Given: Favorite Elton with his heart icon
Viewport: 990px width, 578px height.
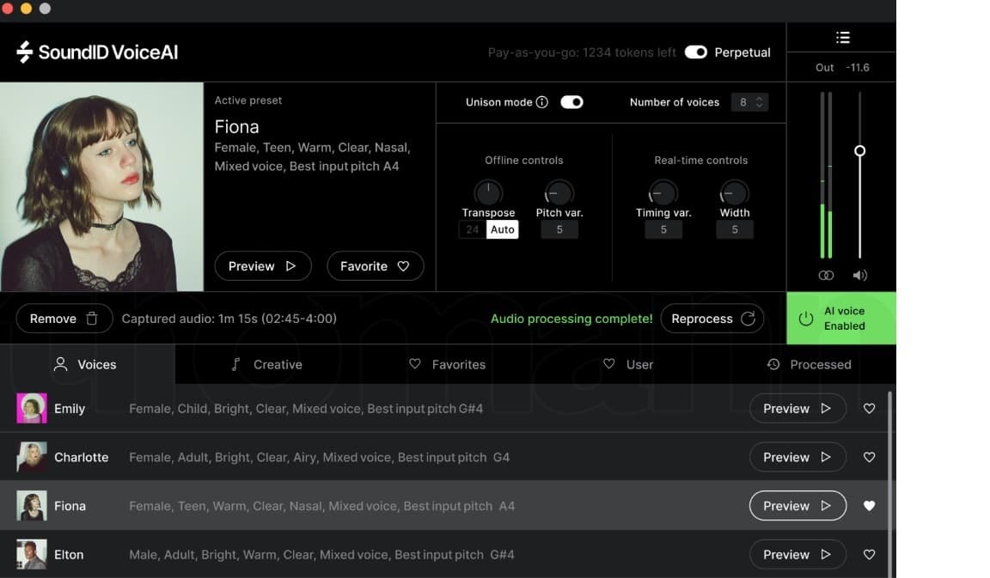Looking at the screenshot, I should coord(870,554).
